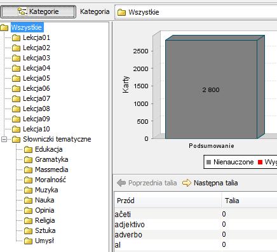
Task: Select the Moralność subcategory
Action: click(50, 180)
